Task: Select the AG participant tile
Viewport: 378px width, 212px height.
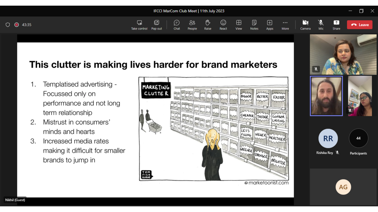Action: click(343, 187)
